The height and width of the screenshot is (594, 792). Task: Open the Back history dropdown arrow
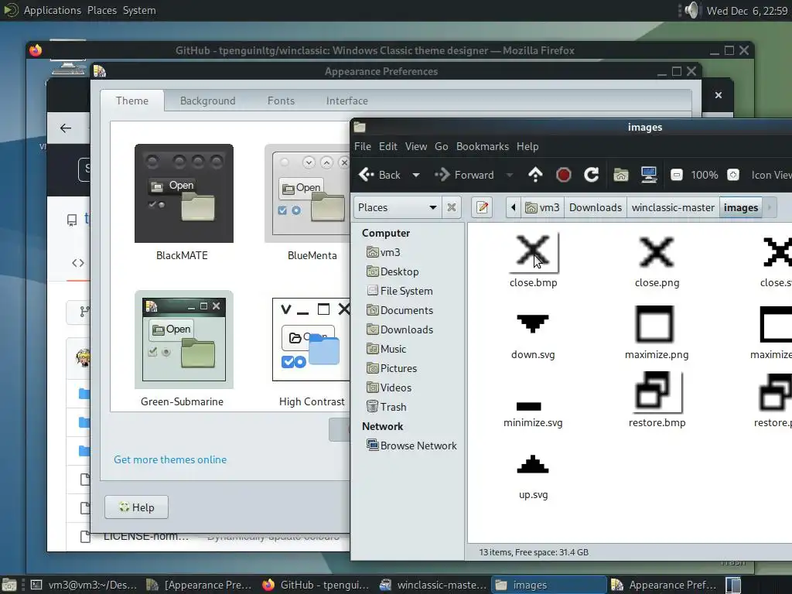tap(415, 175)
